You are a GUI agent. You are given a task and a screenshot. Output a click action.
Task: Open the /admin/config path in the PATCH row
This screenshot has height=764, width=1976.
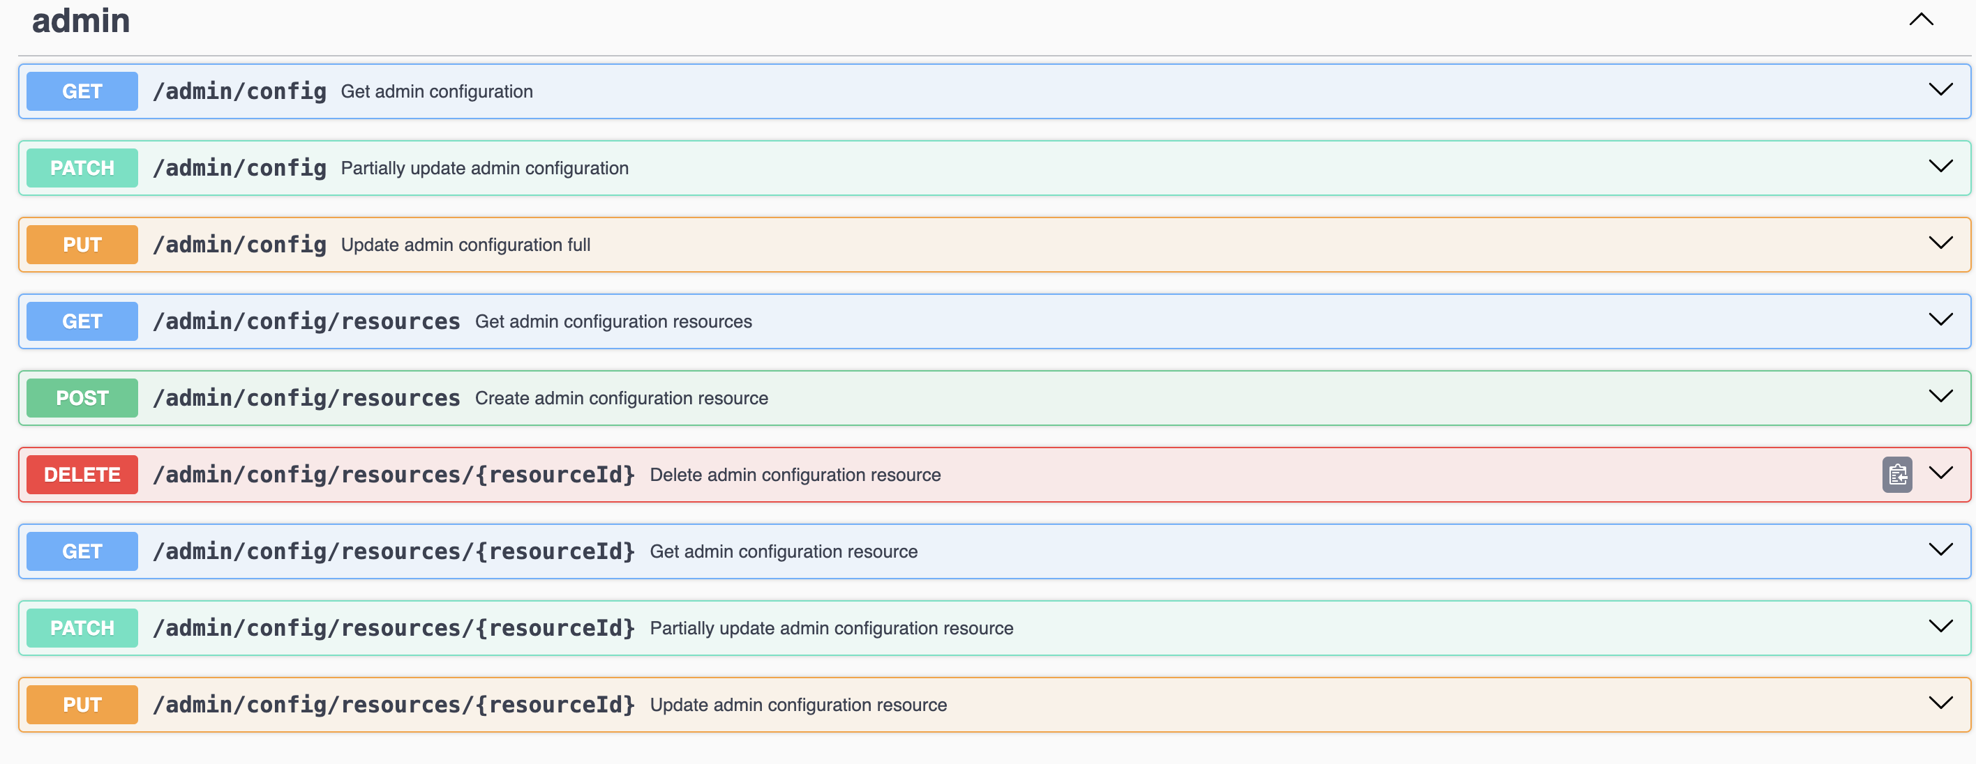239,168
